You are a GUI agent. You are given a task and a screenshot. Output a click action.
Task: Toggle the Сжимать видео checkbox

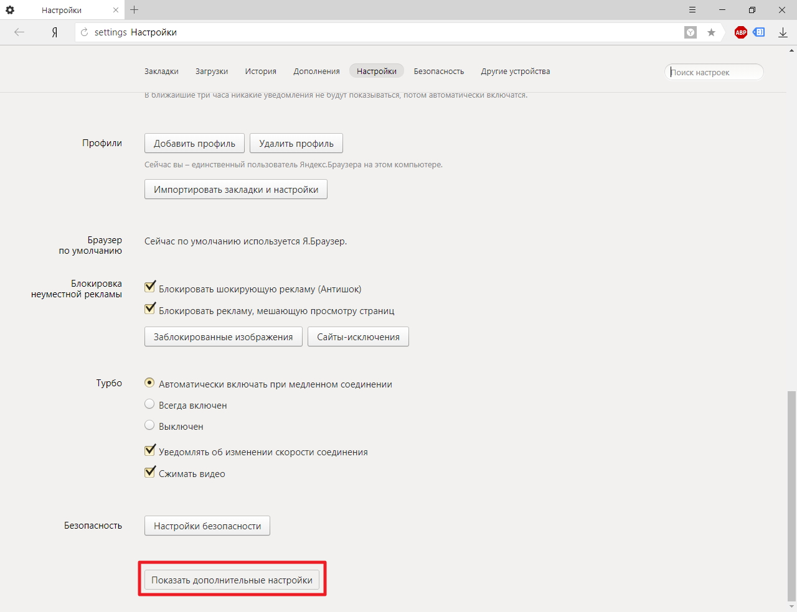150,472
